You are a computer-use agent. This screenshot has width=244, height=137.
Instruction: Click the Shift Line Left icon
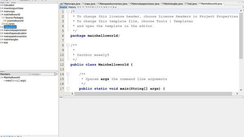104,7
